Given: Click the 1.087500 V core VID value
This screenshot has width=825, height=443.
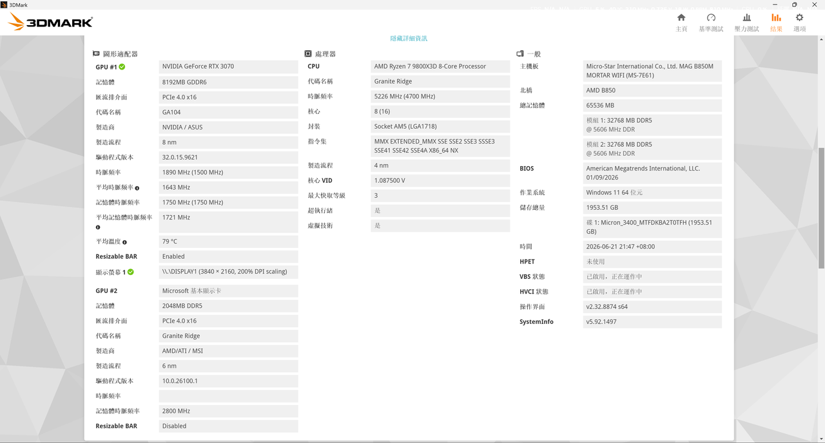Looking at the screenshot, I should [x=440, y=180].
